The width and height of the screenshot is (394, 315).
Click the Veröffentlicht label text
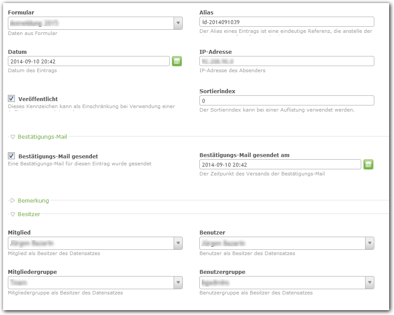38,99
